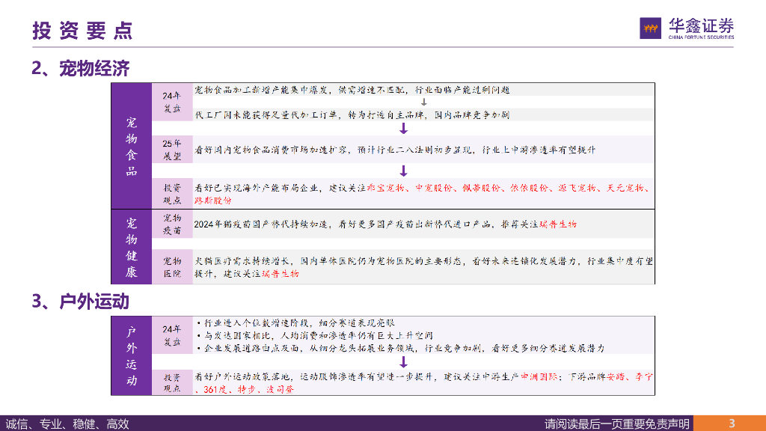Click the 乖宝宠物 red stock name
766x431 pixels.
coord(383,189)
